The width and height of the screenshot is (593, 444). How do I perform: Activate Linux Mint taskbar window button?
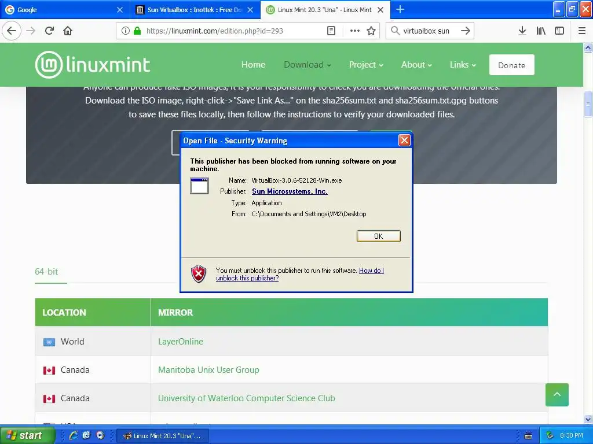pos(162,435)
